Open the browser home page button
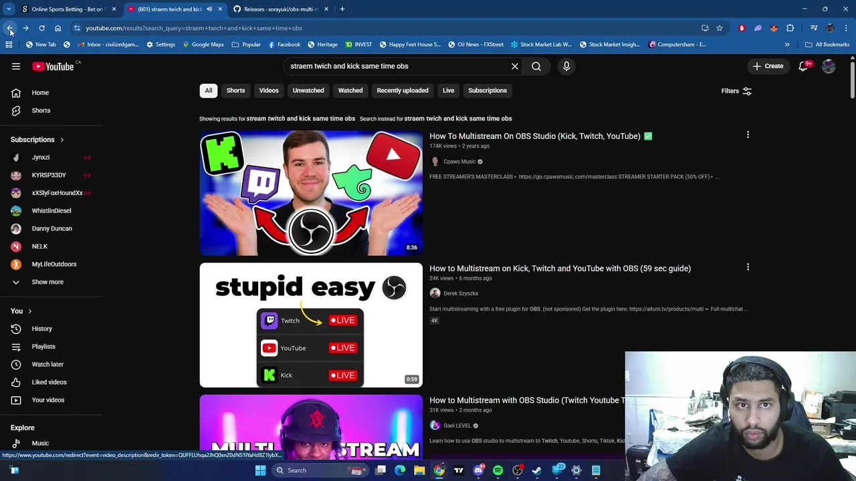Viewport: 856px width, 481px height. [x=58, y=28]
